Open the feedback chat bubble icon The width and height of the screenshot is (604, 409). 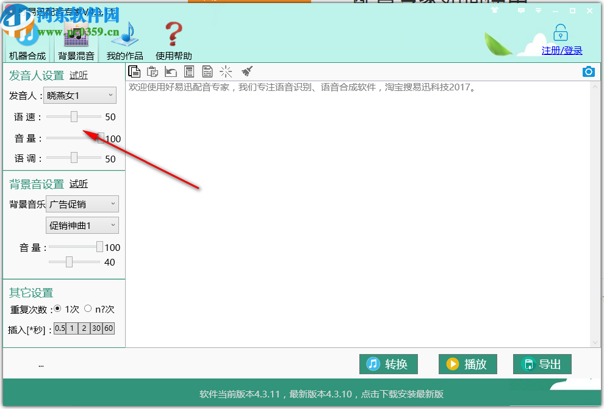pos(521,10)
